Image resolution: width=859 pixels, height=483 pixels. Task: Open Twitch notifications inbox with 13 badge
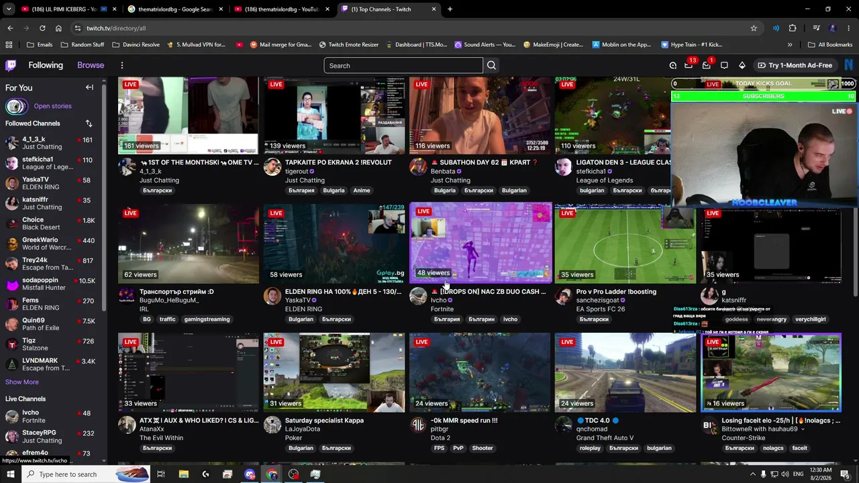pyautogui.click(x=689, y=65)
